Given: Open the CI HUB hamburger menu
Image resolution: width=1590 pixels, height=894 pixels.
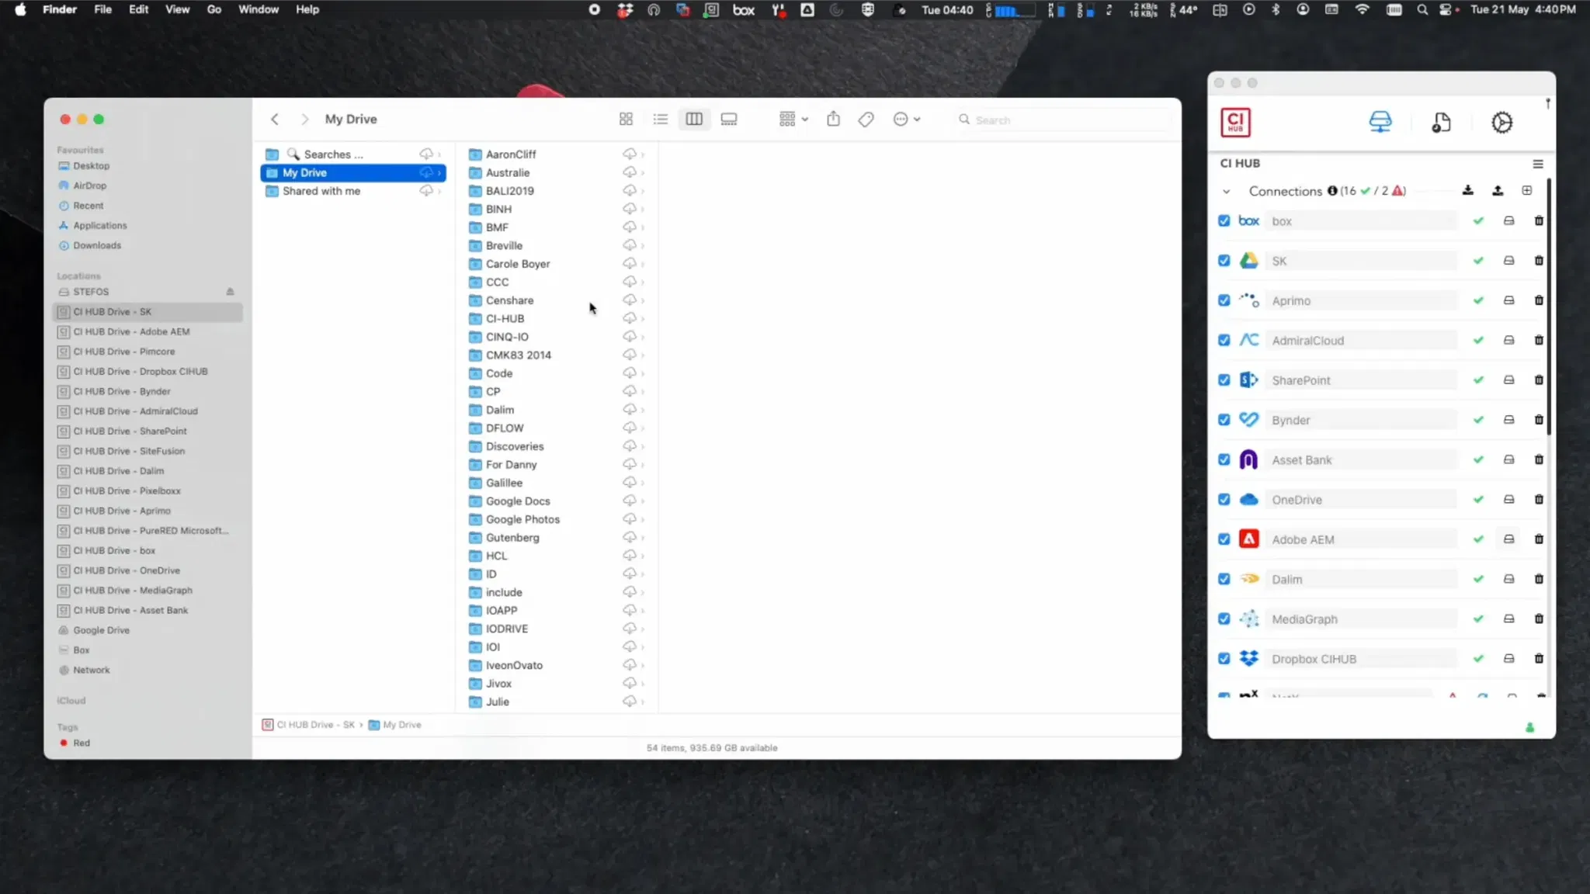Looking at the screenshot, I should (x=1537, y=164).
